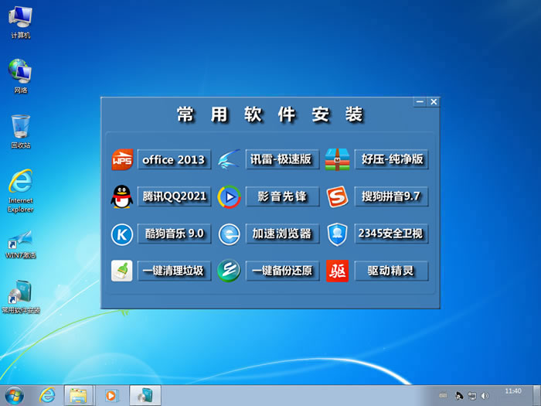Install 驱动精灵
The width and height of the screenshot is (541, 406).
pyautogui.click(x=392, y=271)
